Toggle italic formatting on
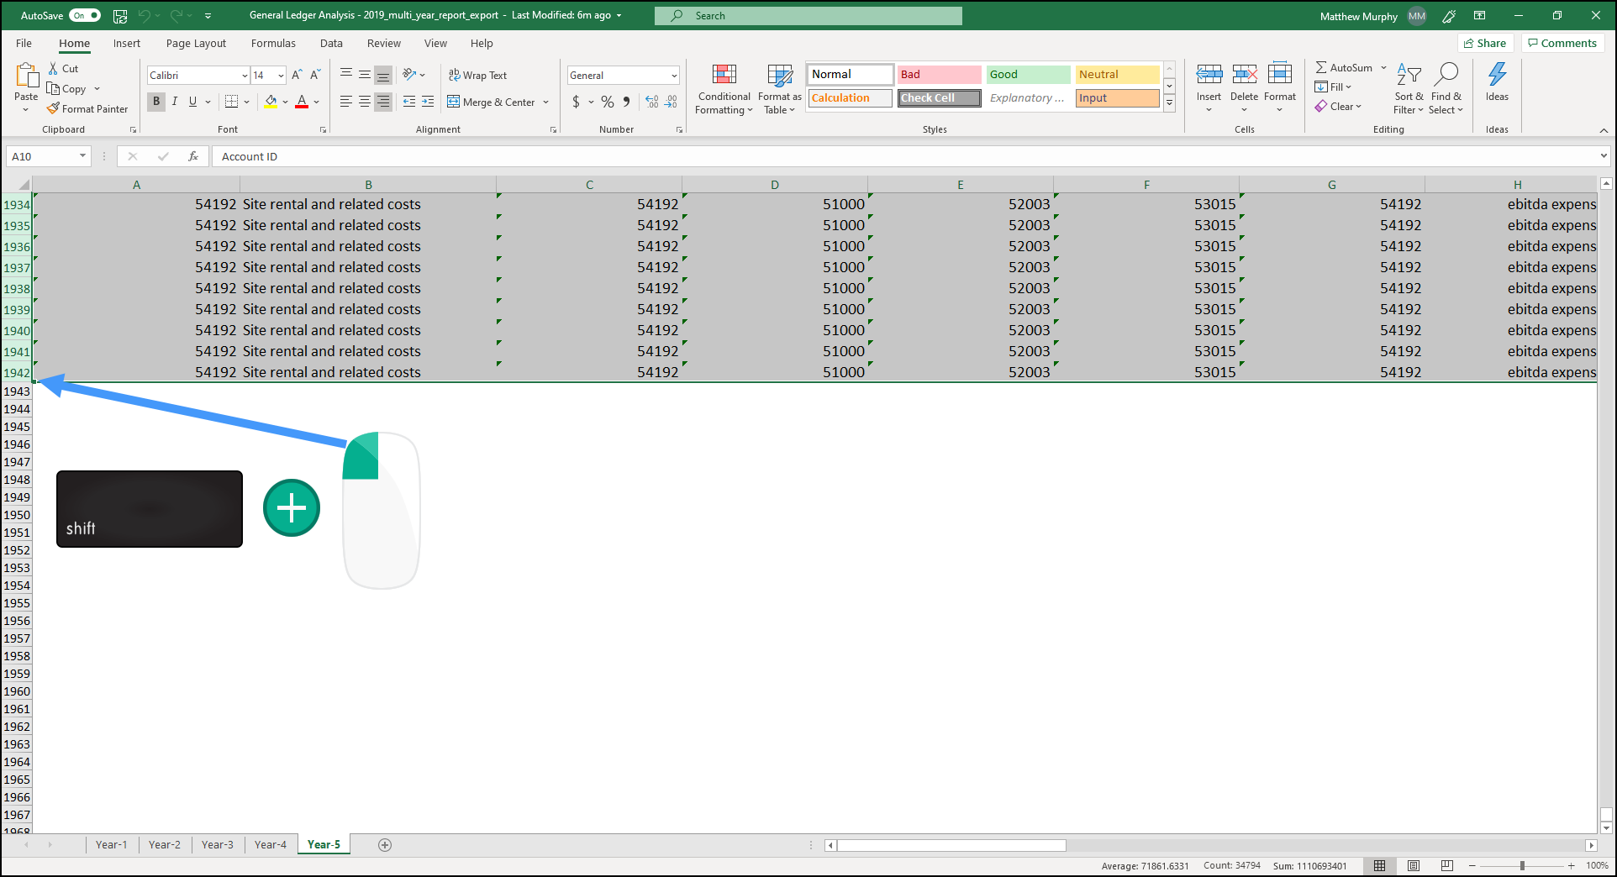Viewport: 1617px width, 877px height. pos(174,102)
